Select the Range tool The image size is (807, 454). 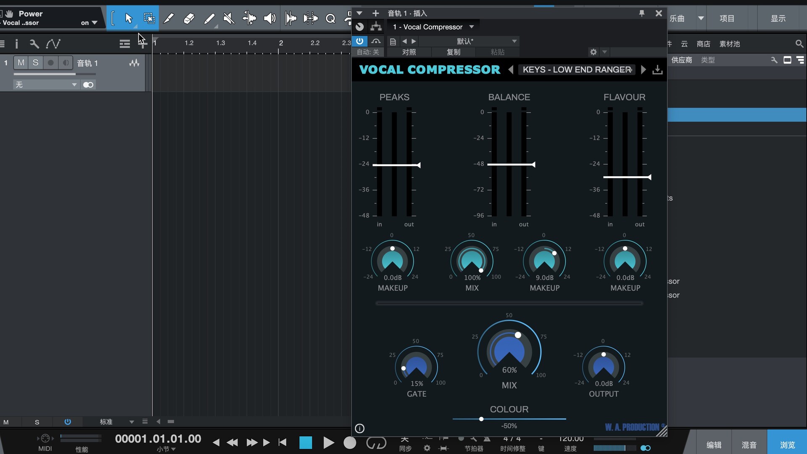[149, 18]
